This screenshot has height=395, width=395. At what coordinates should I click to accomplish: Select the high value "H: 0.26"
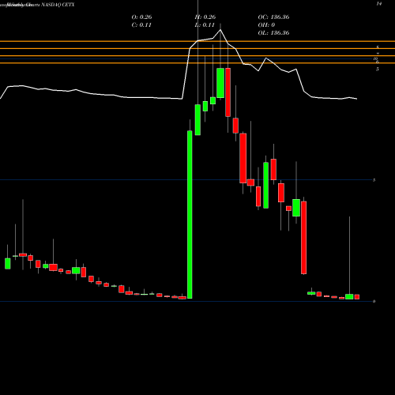click(x=205, y=17)
